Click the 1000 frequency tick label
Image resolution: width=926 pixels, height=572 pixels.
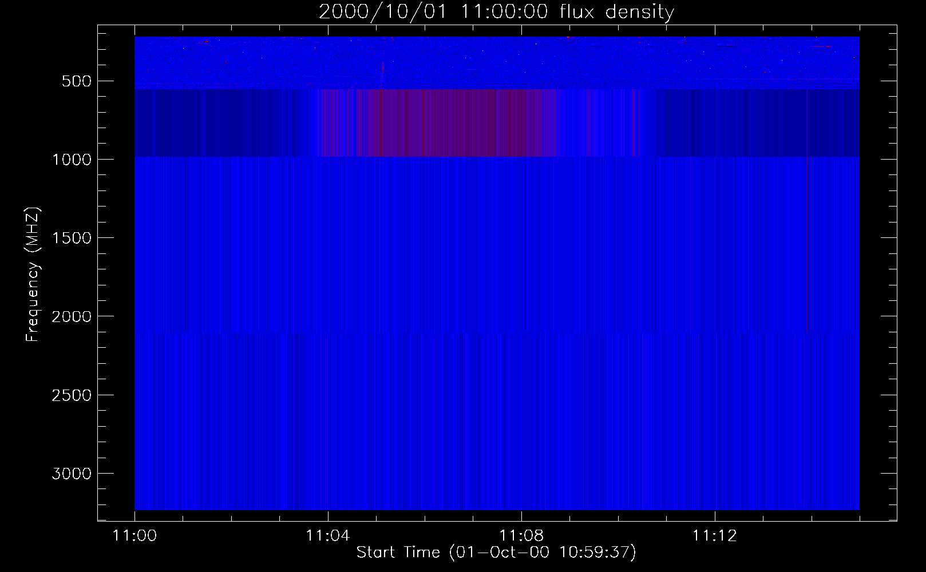[x=72, y=160]
